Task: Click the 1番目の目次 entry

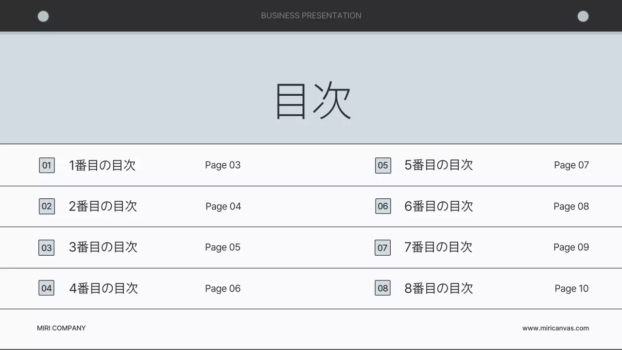Action: pyautogui.click(x=102, y=165)
